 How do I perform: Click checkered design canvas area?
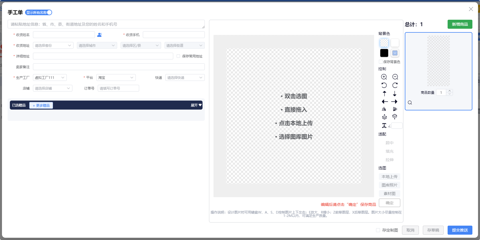pos(294,116)
